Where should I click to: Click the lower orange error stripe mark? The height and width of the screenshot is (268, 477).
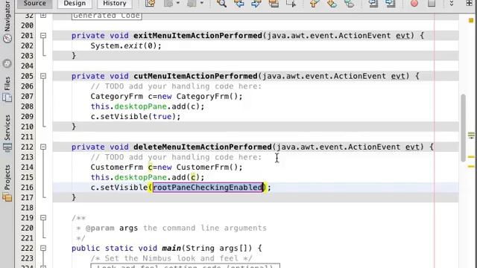pyautogui.click(x=471, y=167)
